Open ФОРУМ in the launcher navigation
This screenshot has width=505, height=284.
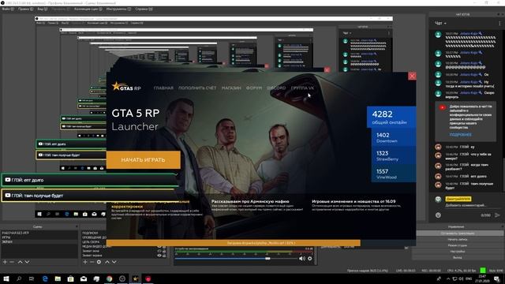point(254,88)
